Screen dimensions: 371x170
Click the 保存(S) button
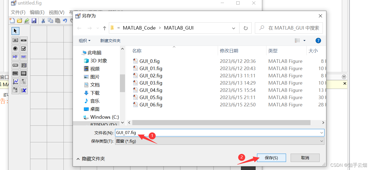click(x=271, y=158)
